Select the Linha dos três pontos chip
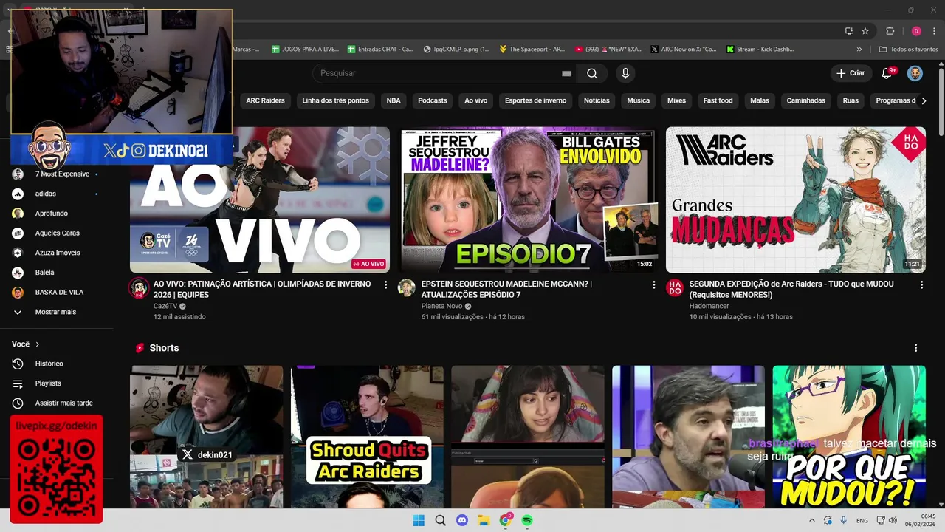The height and width of the screenshot is (532, 945). pyautogui.click(x=335, y=100)
